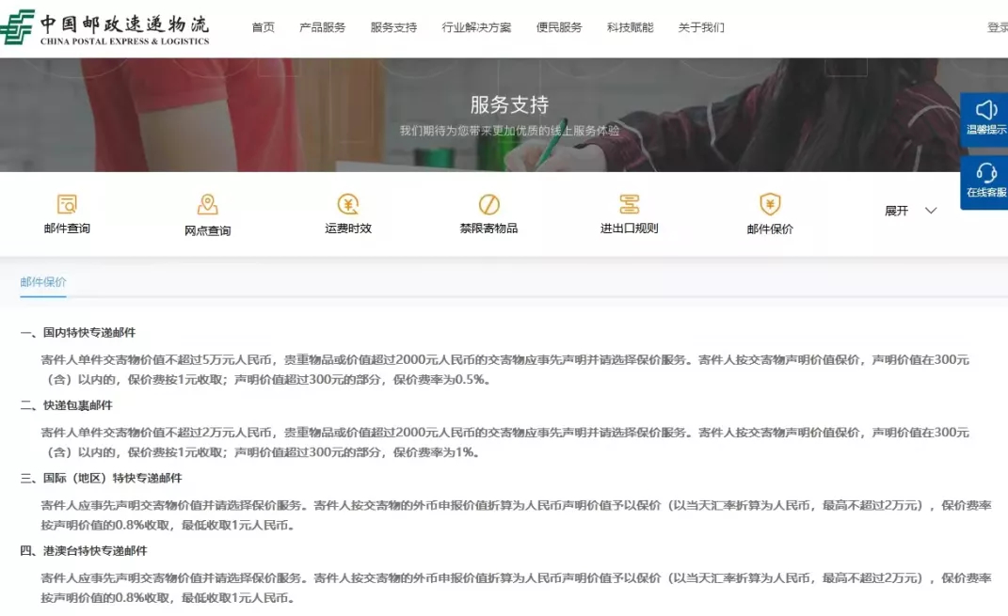Screen dimensions: 1008x616
Task: Click the 禁限寄物品 label text
Action: click(488, 229)
